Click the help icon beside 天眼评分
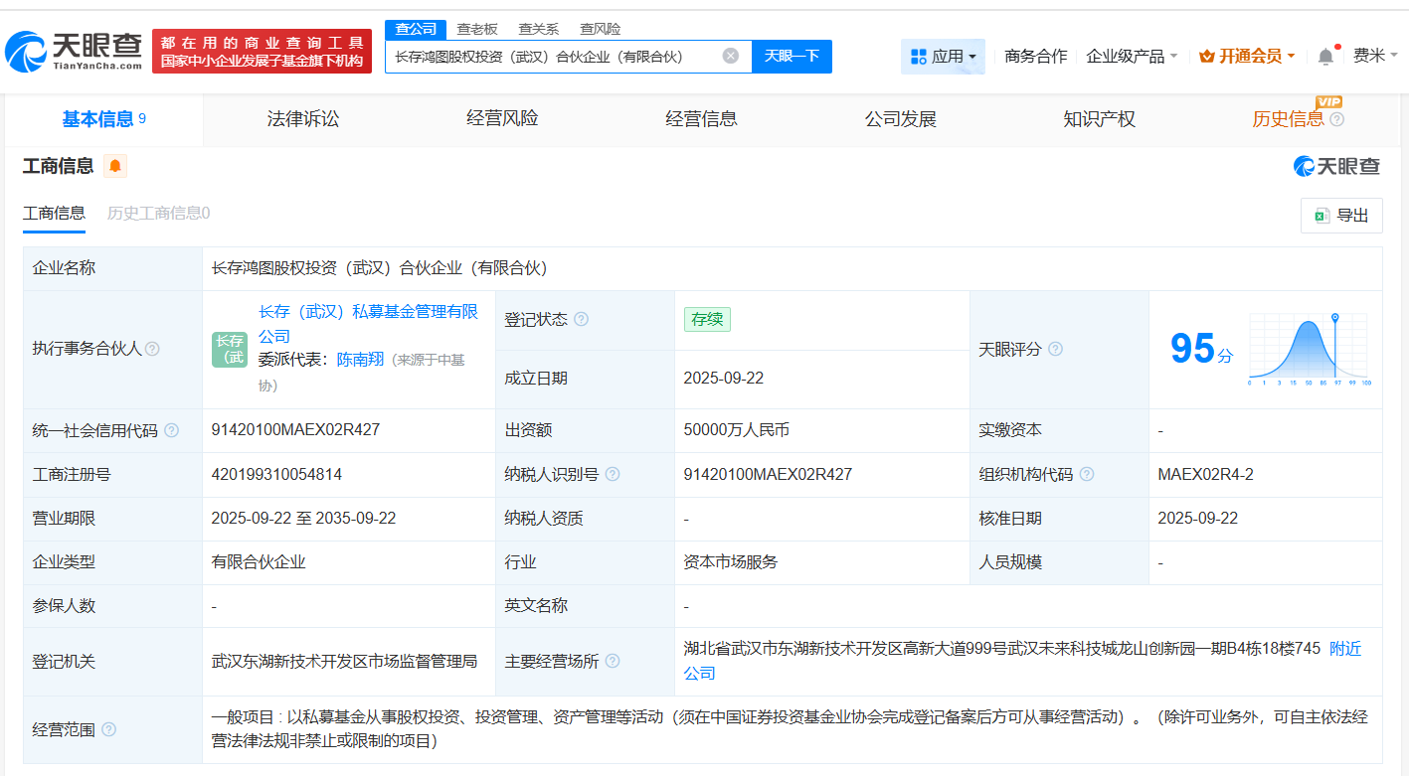1409x776 pixels. 1057,350
